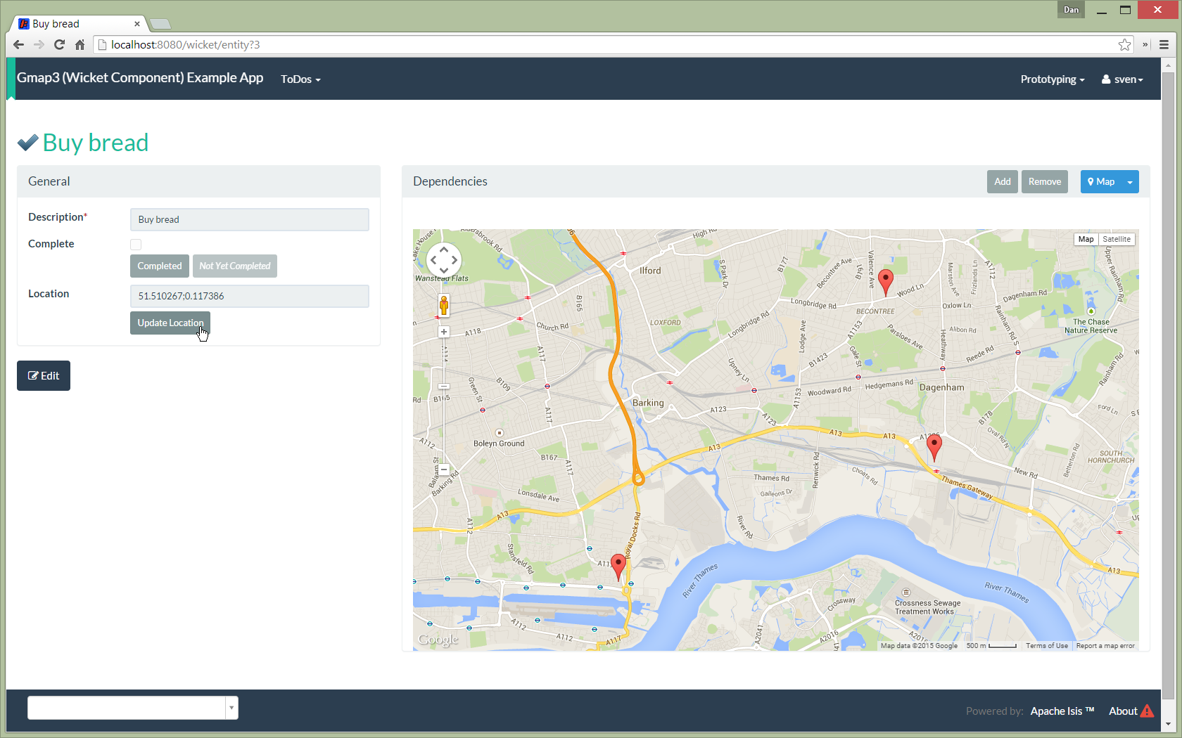Click the Edit button
This screenshot has width=1182, height=738.
point(44,375)
